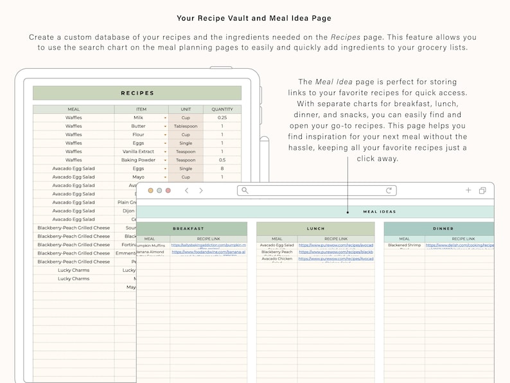Click the MEAL header under Dinner

pyautogui.click(x=404, y=239)
